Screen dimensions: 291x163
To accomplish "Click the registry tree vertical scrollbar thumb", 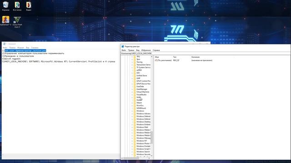I will [151, 138].
